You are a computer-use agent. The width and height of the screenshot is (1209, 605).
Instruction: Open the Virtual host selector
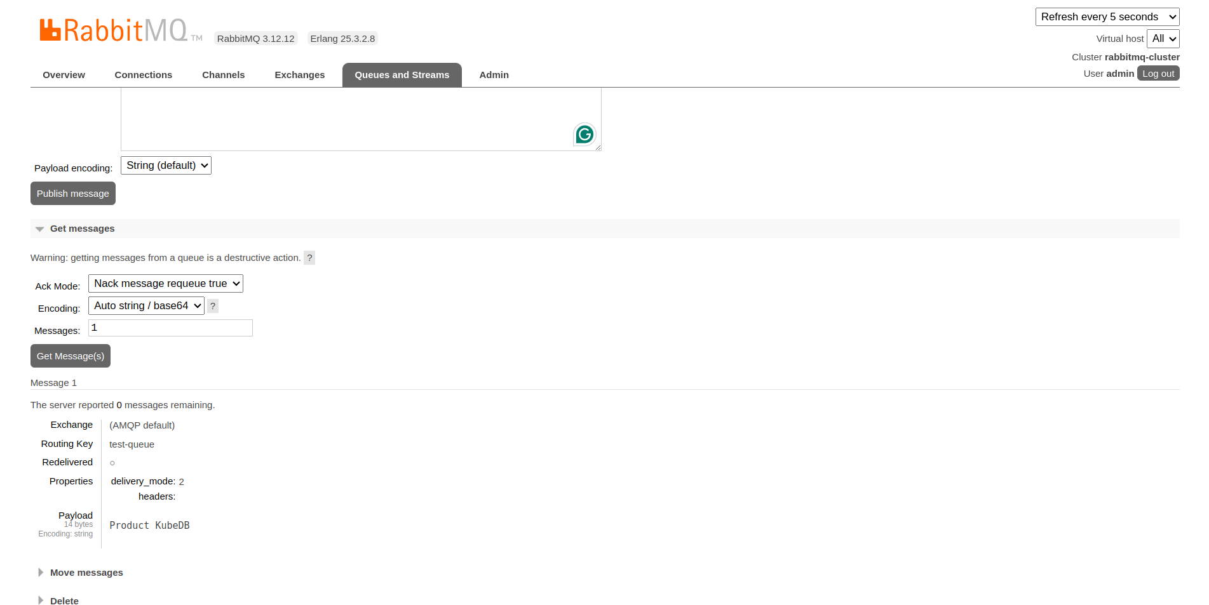(1163, 39)
